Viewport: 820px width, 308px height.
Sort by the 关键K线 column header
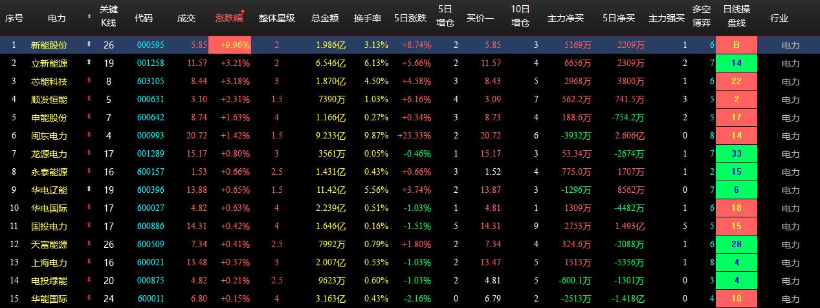point(108,16)
